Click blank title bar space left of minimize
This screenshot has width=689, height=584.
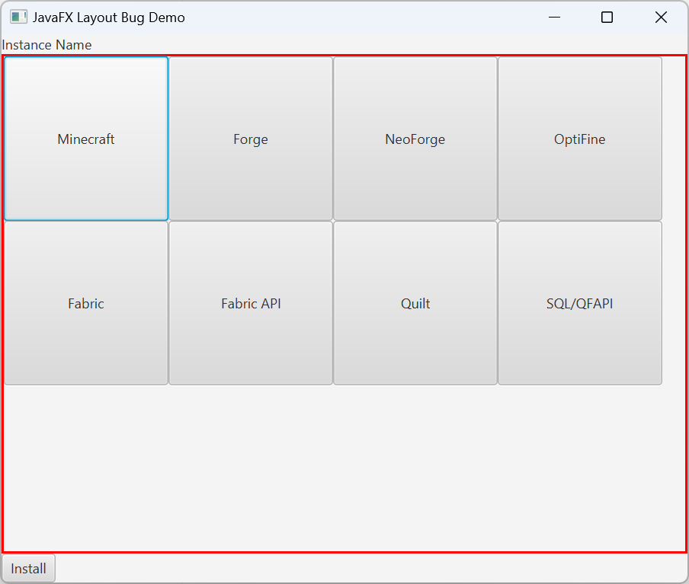tap(366, 17)
